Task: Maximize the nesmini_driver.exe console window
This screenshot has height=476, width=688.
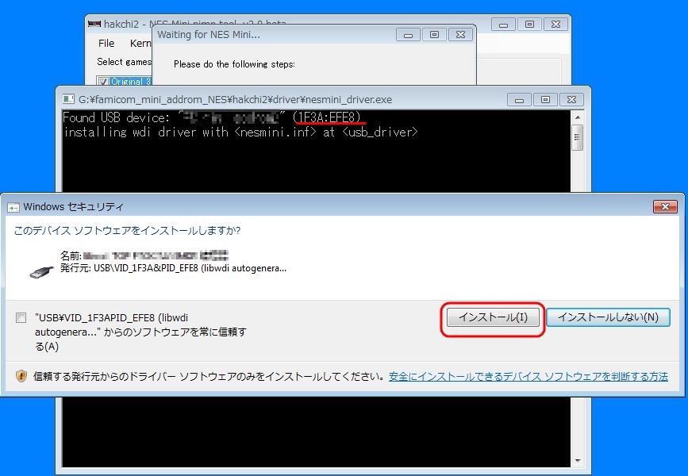Action: click(545, 100)
